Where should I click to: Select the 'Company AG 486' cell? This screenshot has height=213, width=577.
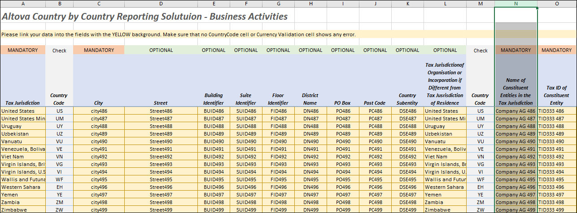516,111
